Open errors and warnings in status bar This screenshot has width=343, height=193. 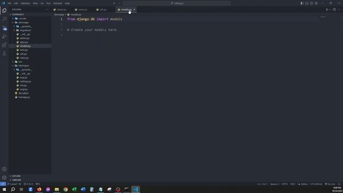point(28,184)
